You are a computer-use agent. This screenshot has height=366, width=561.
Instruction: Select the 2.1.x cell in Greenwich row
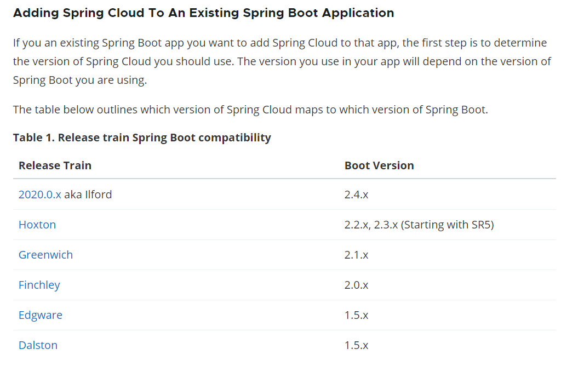(x=356, y=255)
